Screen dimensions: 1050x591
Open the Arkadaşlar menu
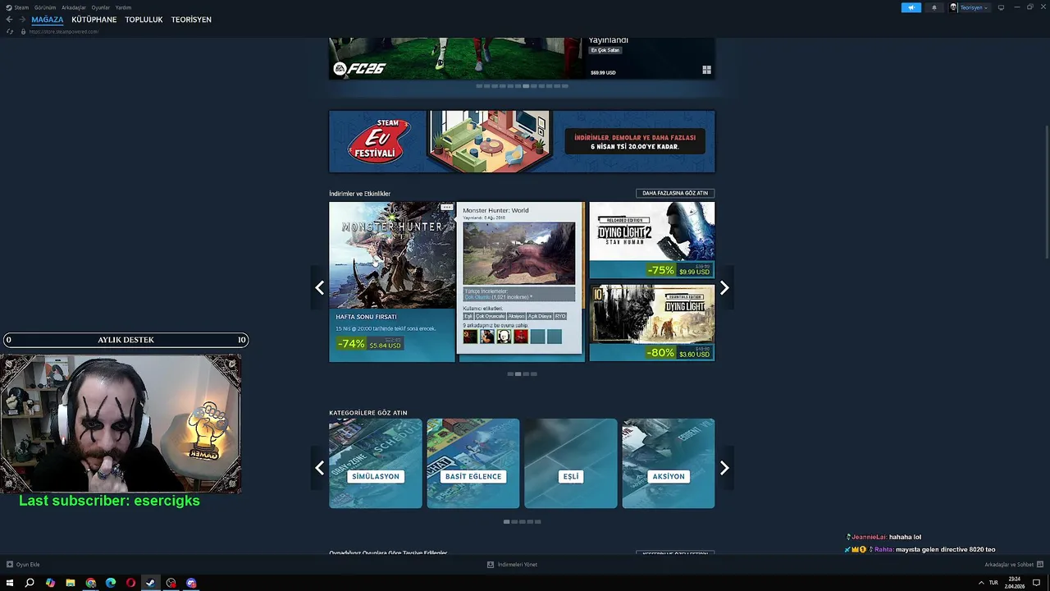74,7
